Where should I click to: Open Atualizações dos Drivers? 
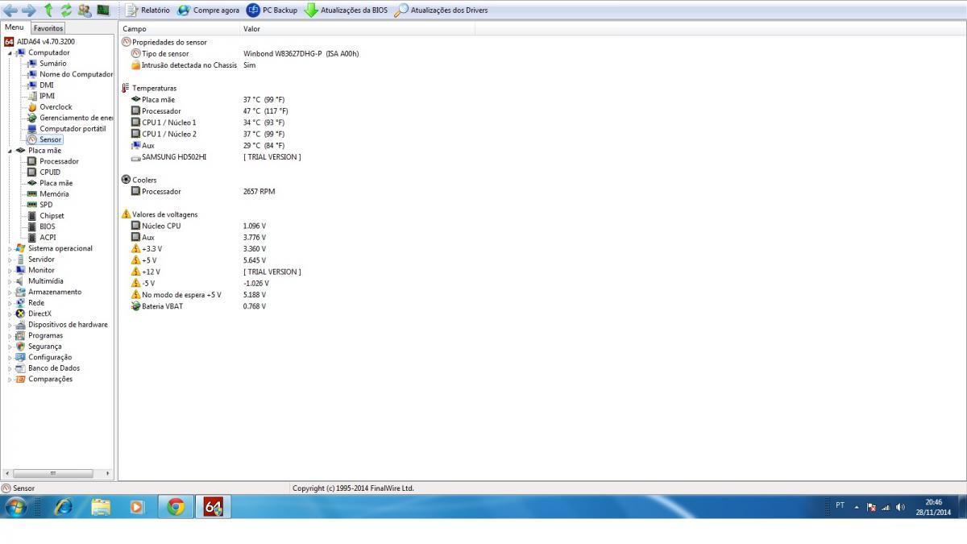(441, 10)
